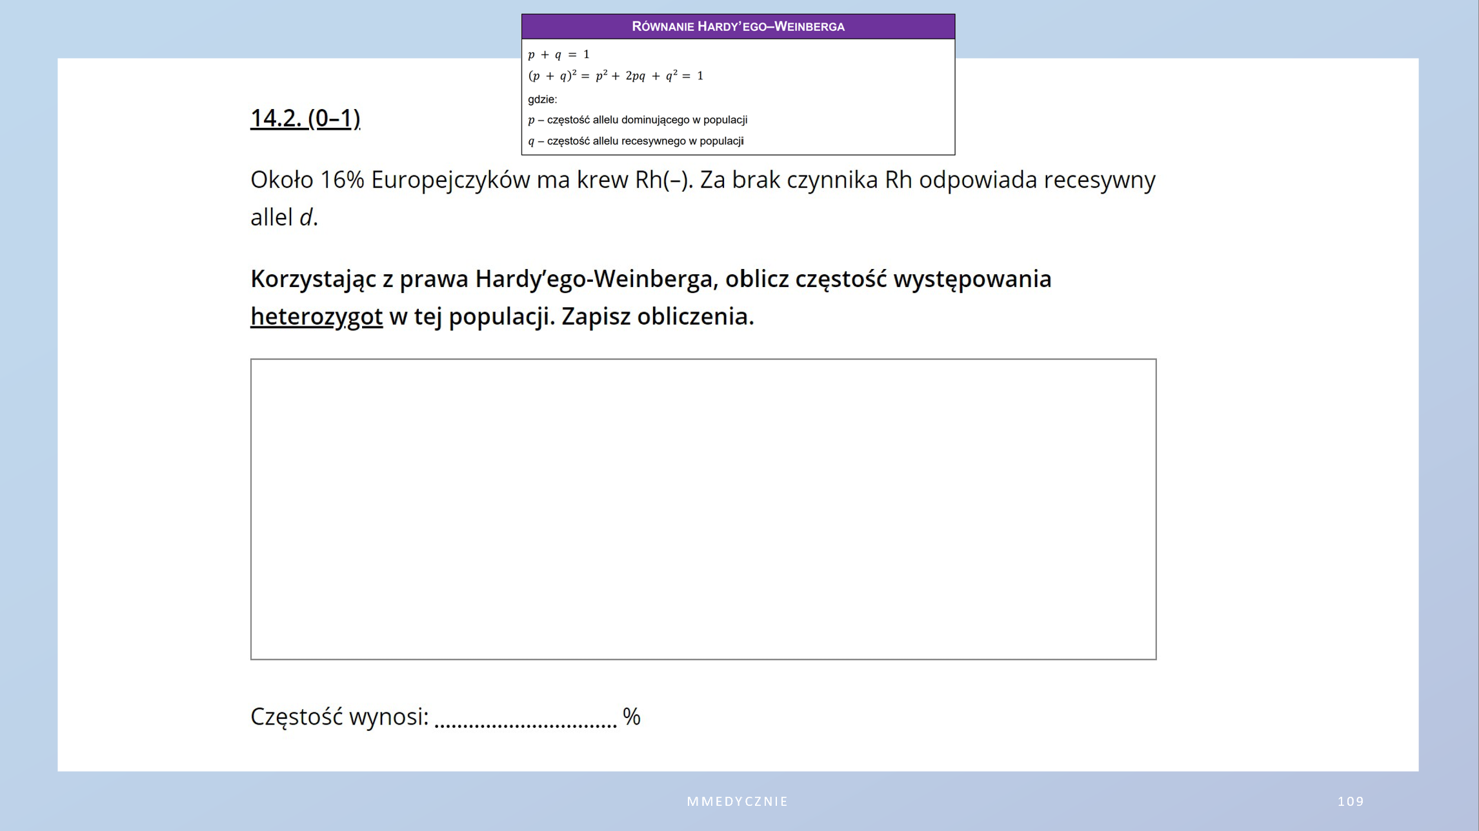Click the purple Równanie Hardy'ego–Weinberga header

pyautogui.click(x=738, y=26)
